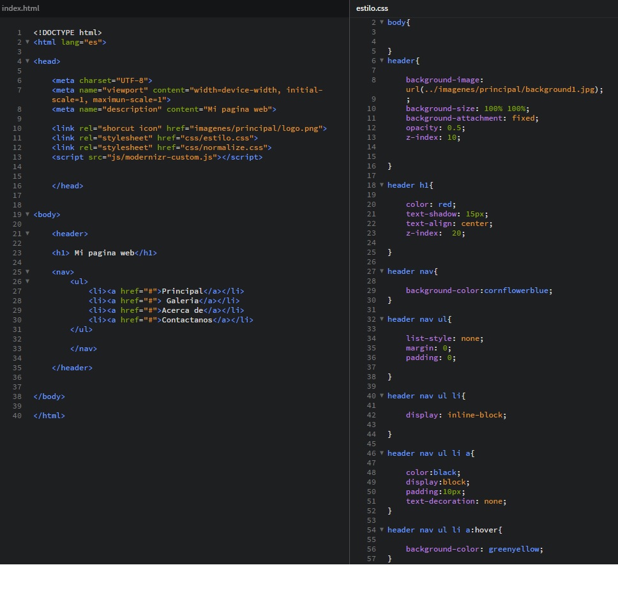Click the </body> closing tag
618x595 pixels.
49,396
